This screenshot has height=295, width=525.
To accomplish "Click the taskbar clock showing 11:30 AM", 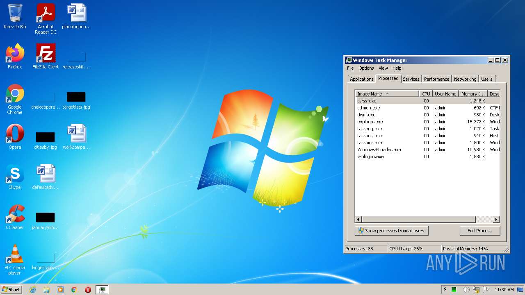I will point(504,290).
